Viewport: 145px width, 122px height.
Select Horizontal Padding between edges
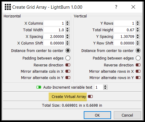[x=68, y=58]
